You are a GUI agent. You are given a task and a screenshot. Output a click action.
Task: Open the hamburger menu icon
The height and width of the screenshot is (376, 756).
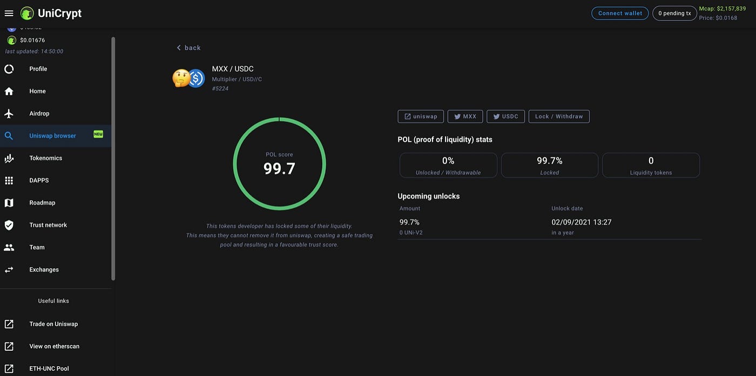point(9,13)
